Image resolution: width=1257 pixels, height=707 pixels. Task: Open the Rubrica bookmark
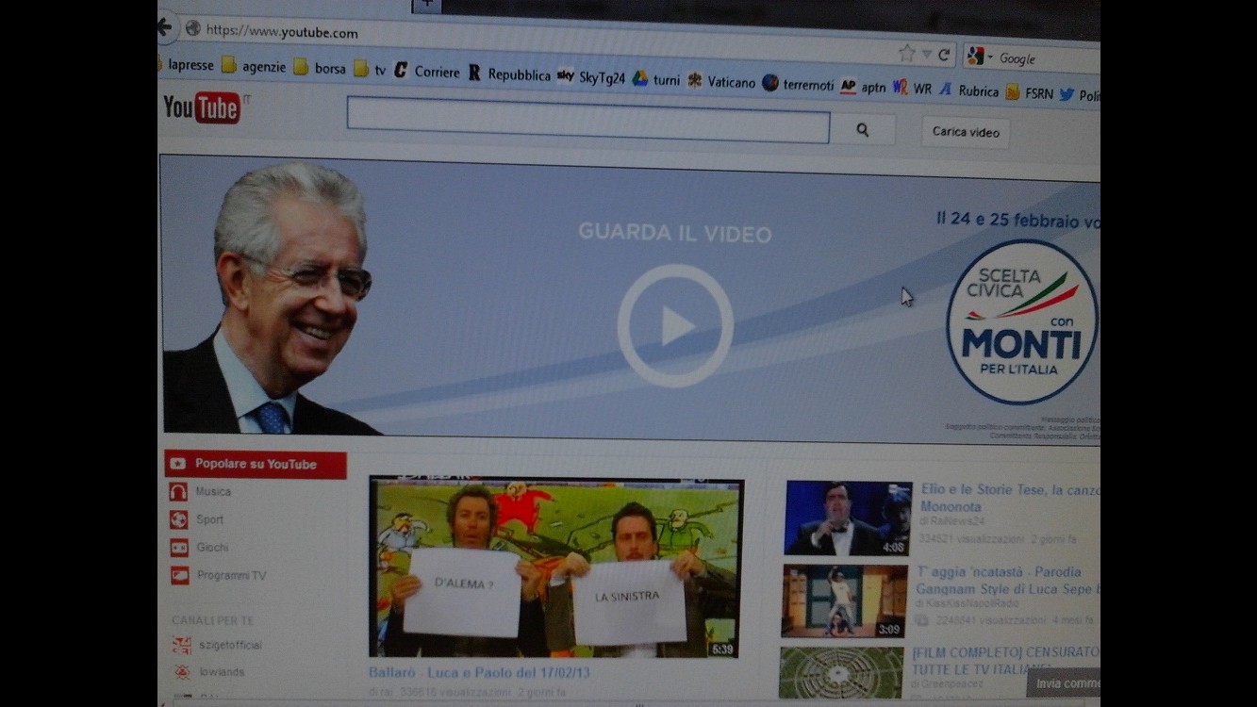968,90
